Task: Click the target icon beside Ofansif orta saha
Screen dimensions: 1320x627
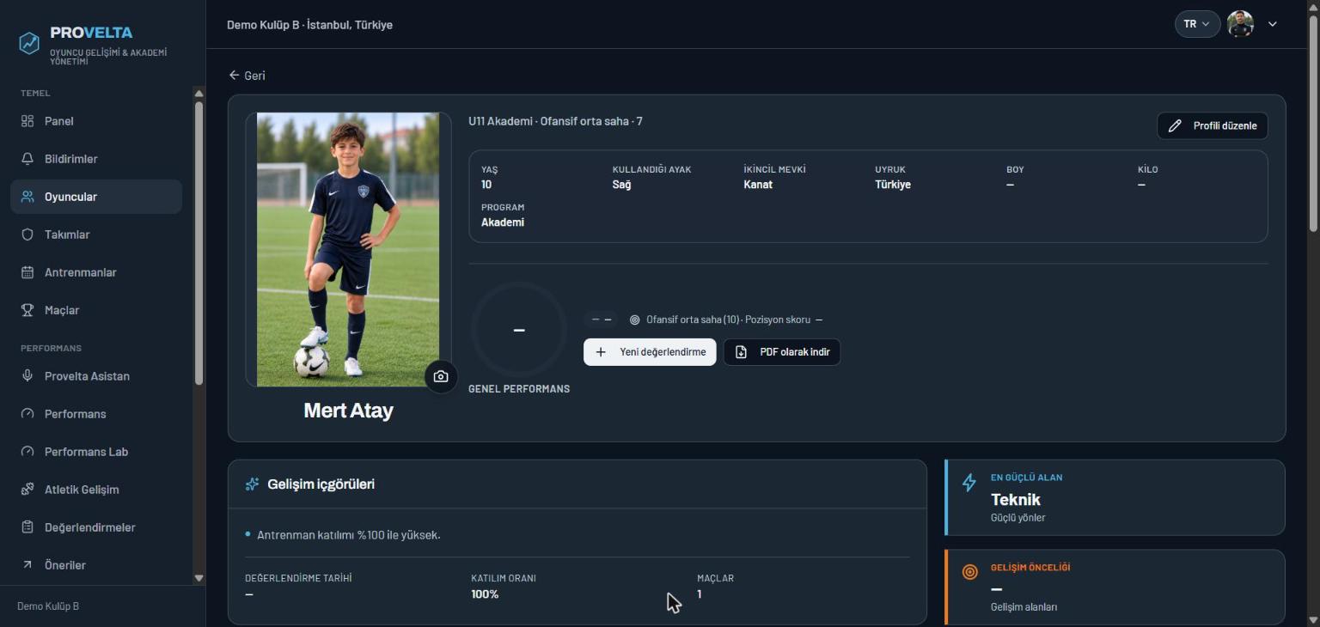Action: (x=634, y=320)
